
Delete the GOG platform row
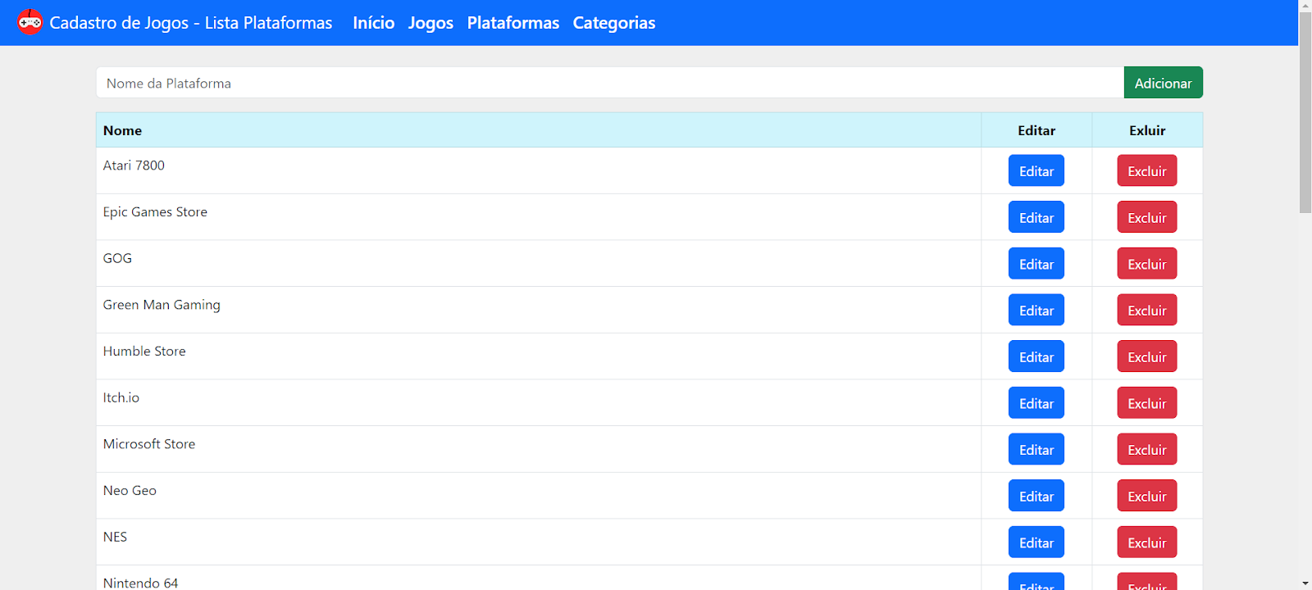[x=1146, y=264]
